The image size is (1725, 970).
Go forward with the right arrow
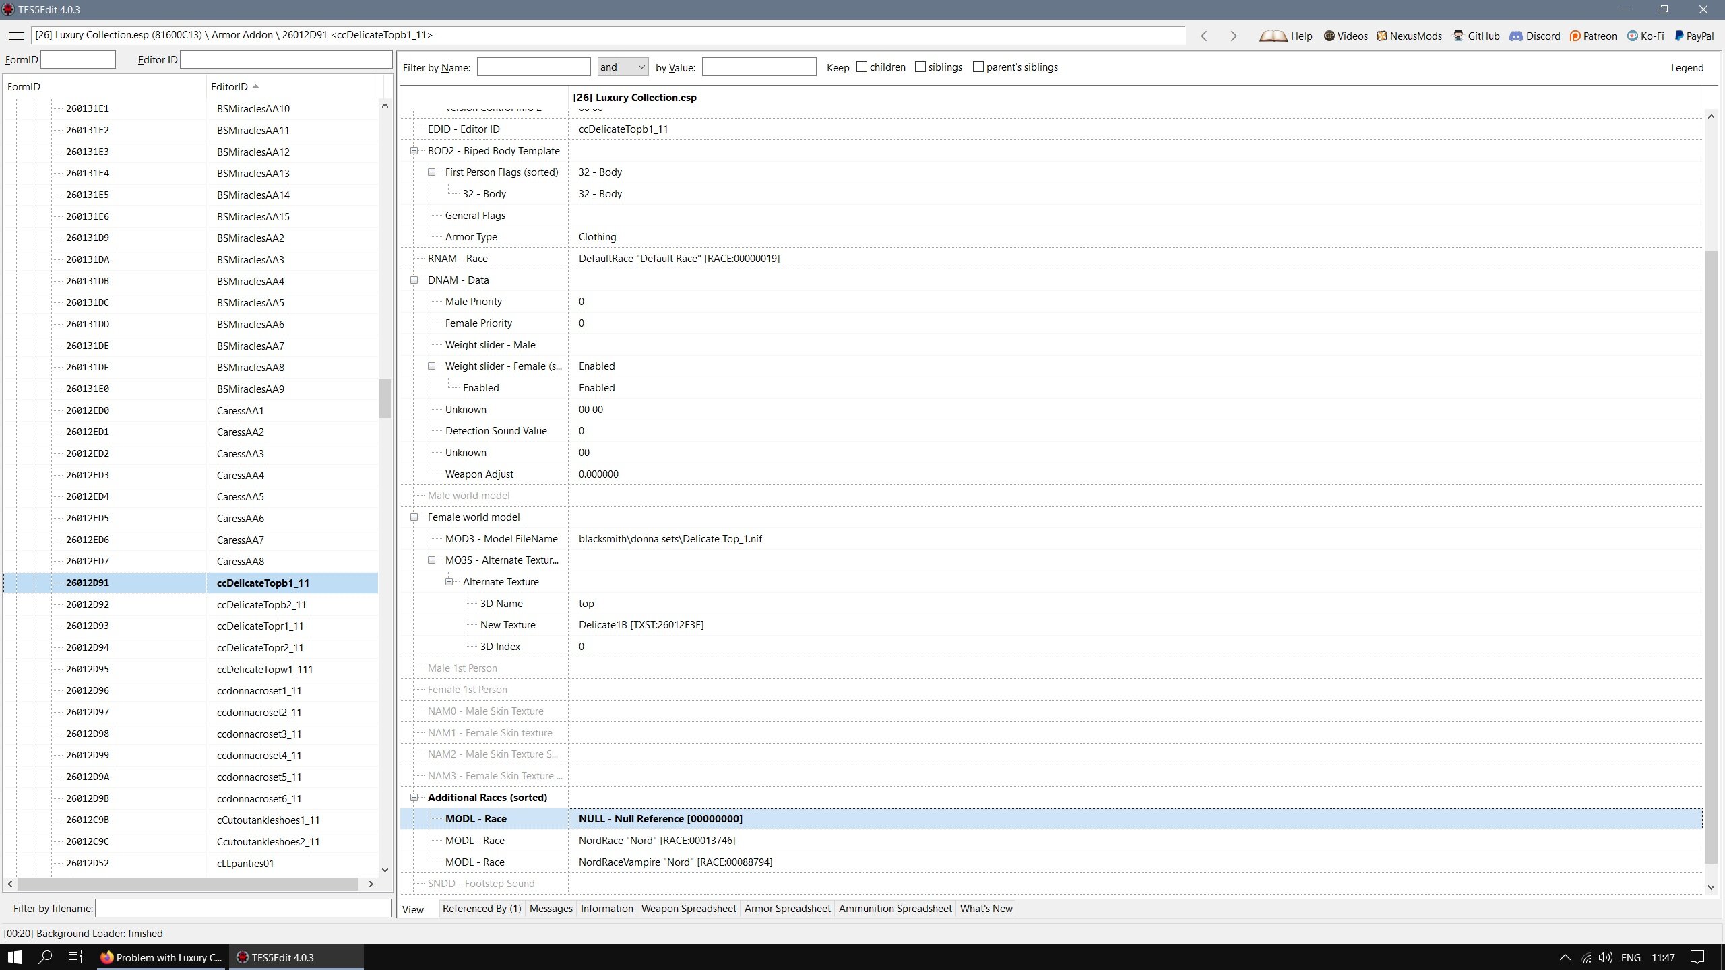coord(1234,36)
